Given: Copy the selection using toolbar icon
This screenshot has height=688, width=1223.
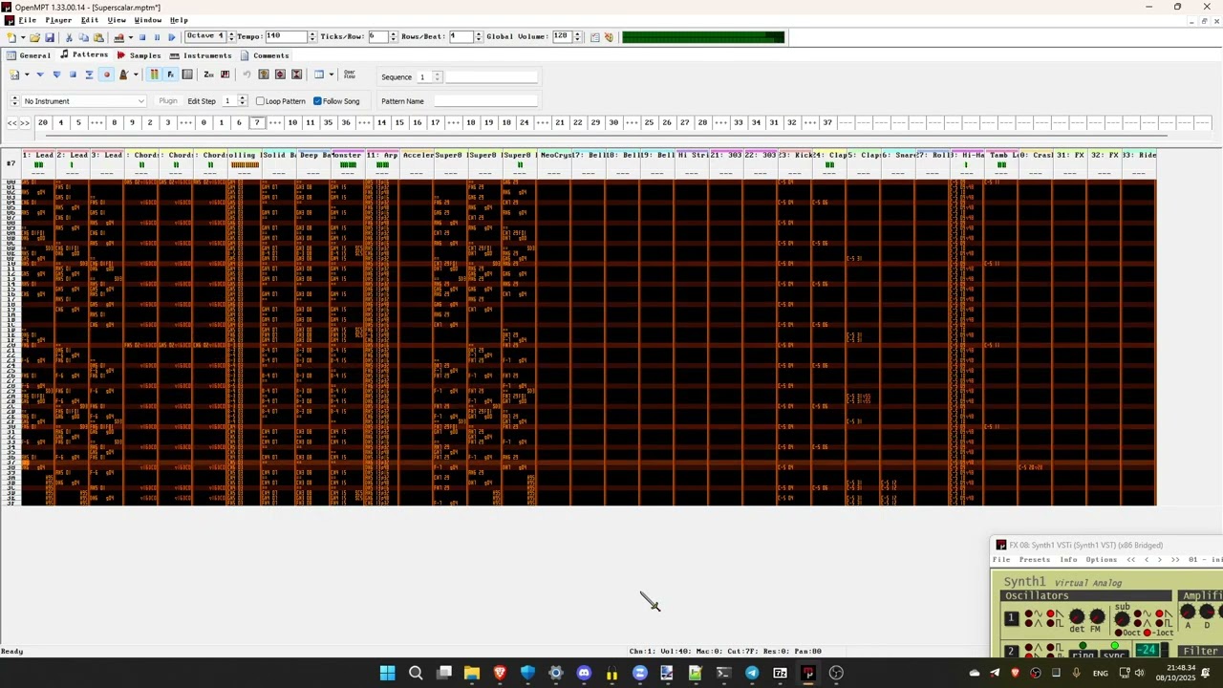Looking at the screenshot, I should pyautogui.click(x=84, y=37).
